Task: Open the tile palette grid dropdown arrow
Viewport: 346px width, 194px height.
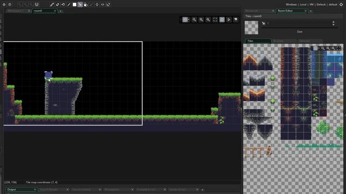Action: click(318, 48)
